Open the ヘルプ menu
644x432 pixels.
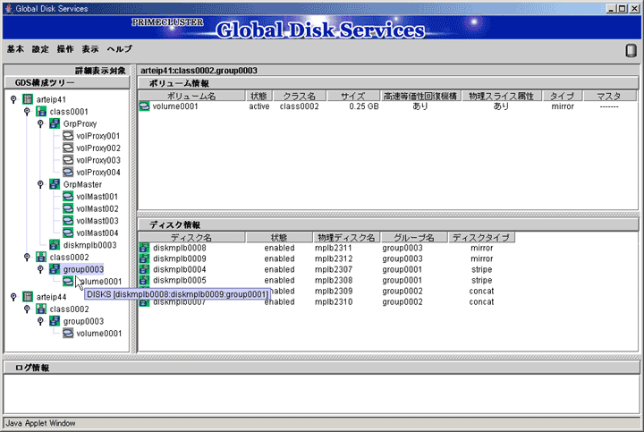[120, 49]
